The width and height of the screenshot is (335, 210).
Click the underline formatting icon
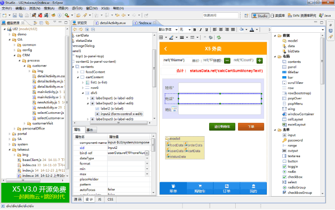[x=206, y=29]
